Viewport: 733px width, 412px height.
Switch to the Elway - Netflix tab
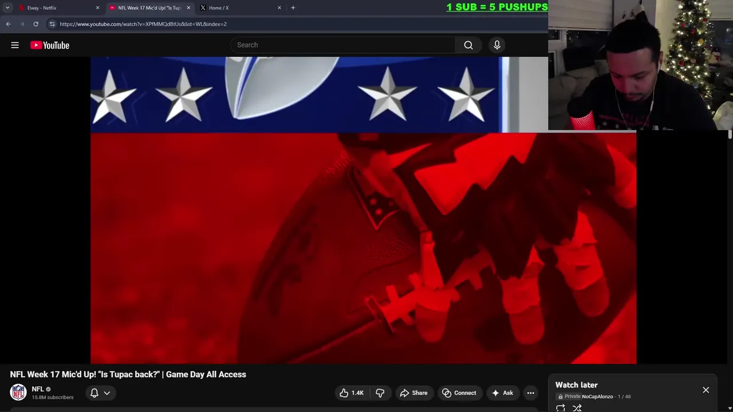57,8
